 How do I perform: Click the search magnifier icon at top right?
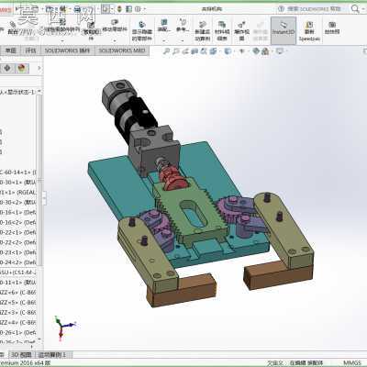point(355,9)
